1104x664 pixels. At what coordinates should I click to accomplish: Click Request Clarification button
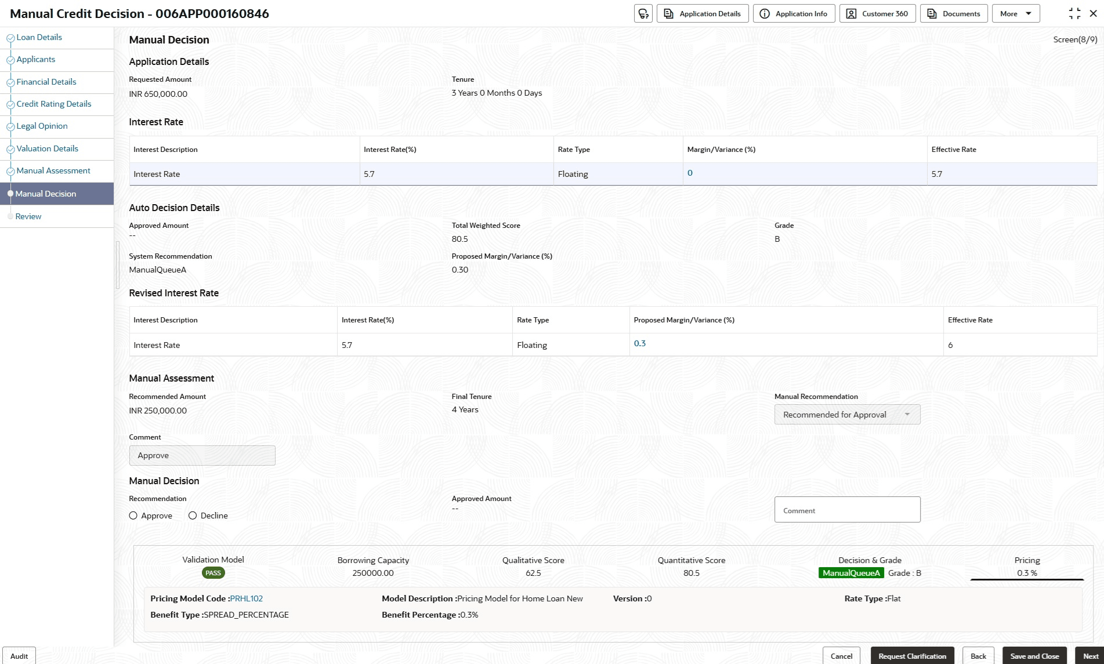(912, 656)
